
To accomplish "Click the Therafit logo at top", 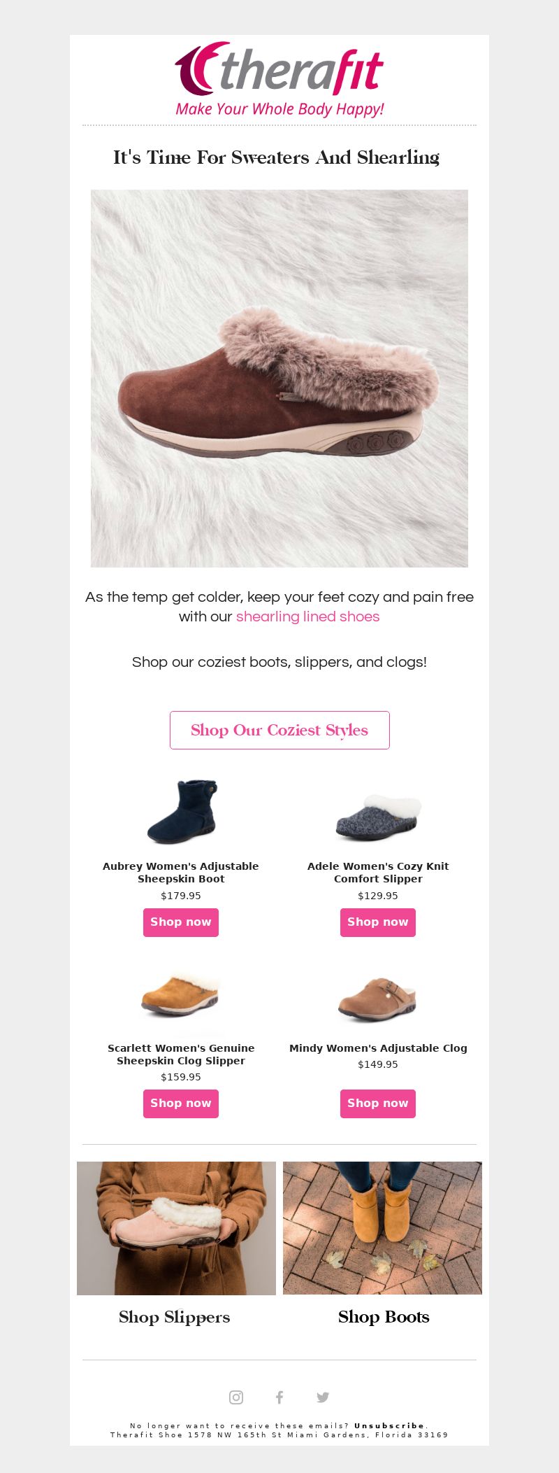I will [279, 79].
